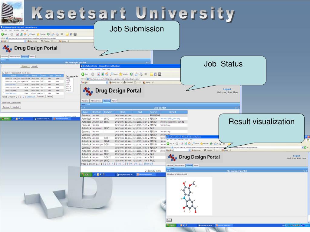Open Back button history dropdown in Job Status window
This screenshot has width=310, height=232.
(x=89, y=74)
